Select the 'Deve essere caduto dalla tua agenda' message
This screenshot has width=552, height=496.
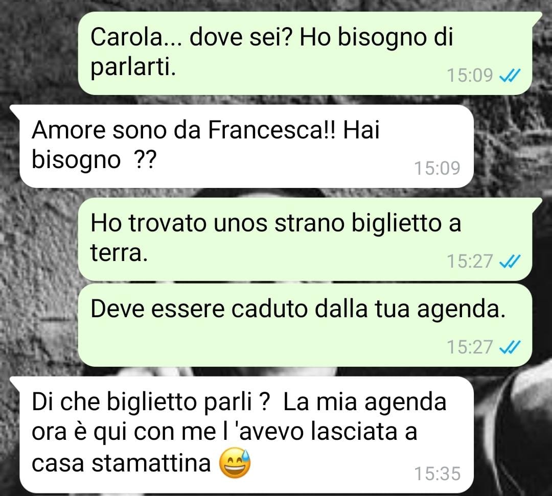tap(305, 325)
